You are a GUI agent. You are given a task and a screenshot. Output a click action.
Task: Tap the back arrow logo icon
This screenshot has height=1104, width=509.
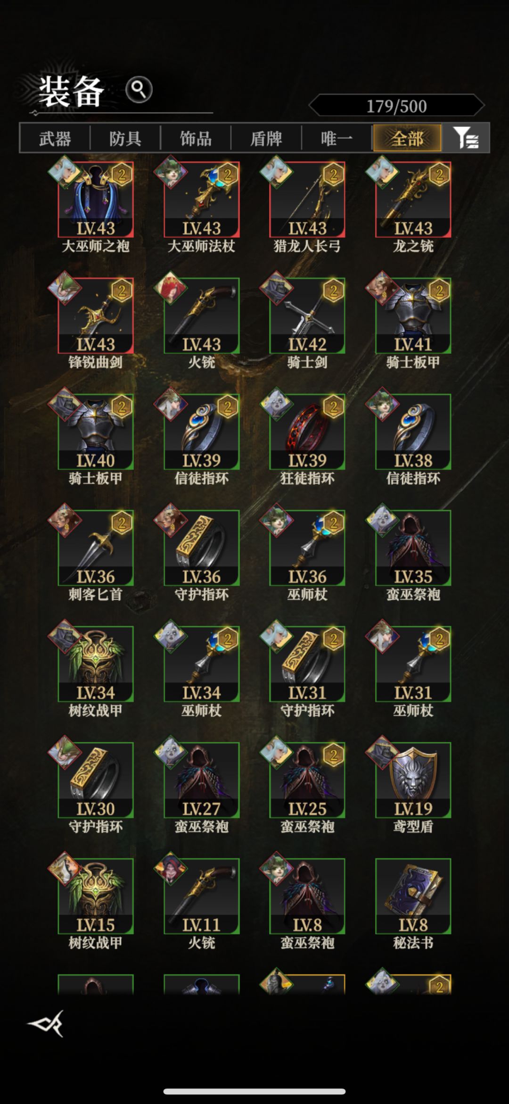(x=46, y=1023)
